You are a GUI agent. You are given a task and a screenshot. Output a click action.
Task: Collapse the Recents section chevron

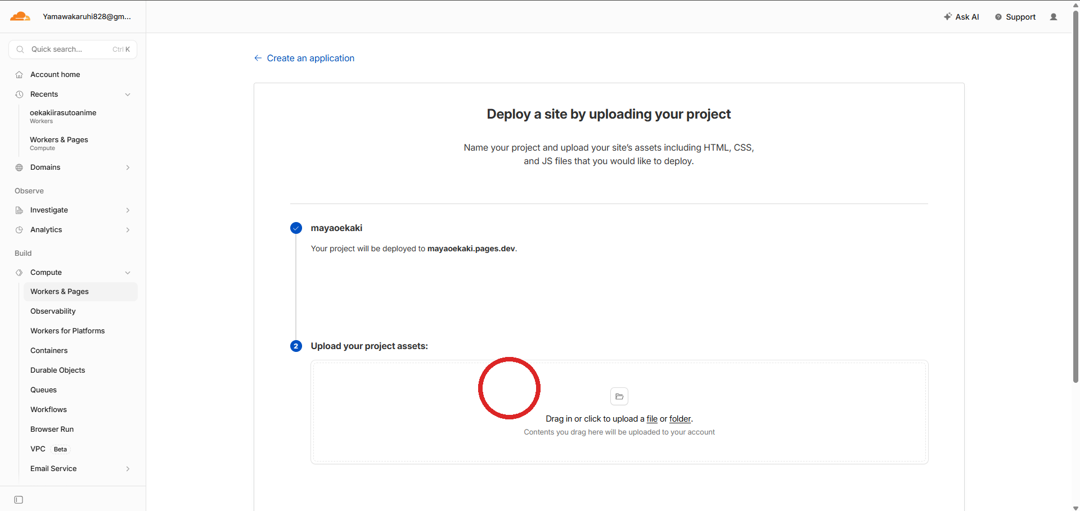tap(128, 94)
